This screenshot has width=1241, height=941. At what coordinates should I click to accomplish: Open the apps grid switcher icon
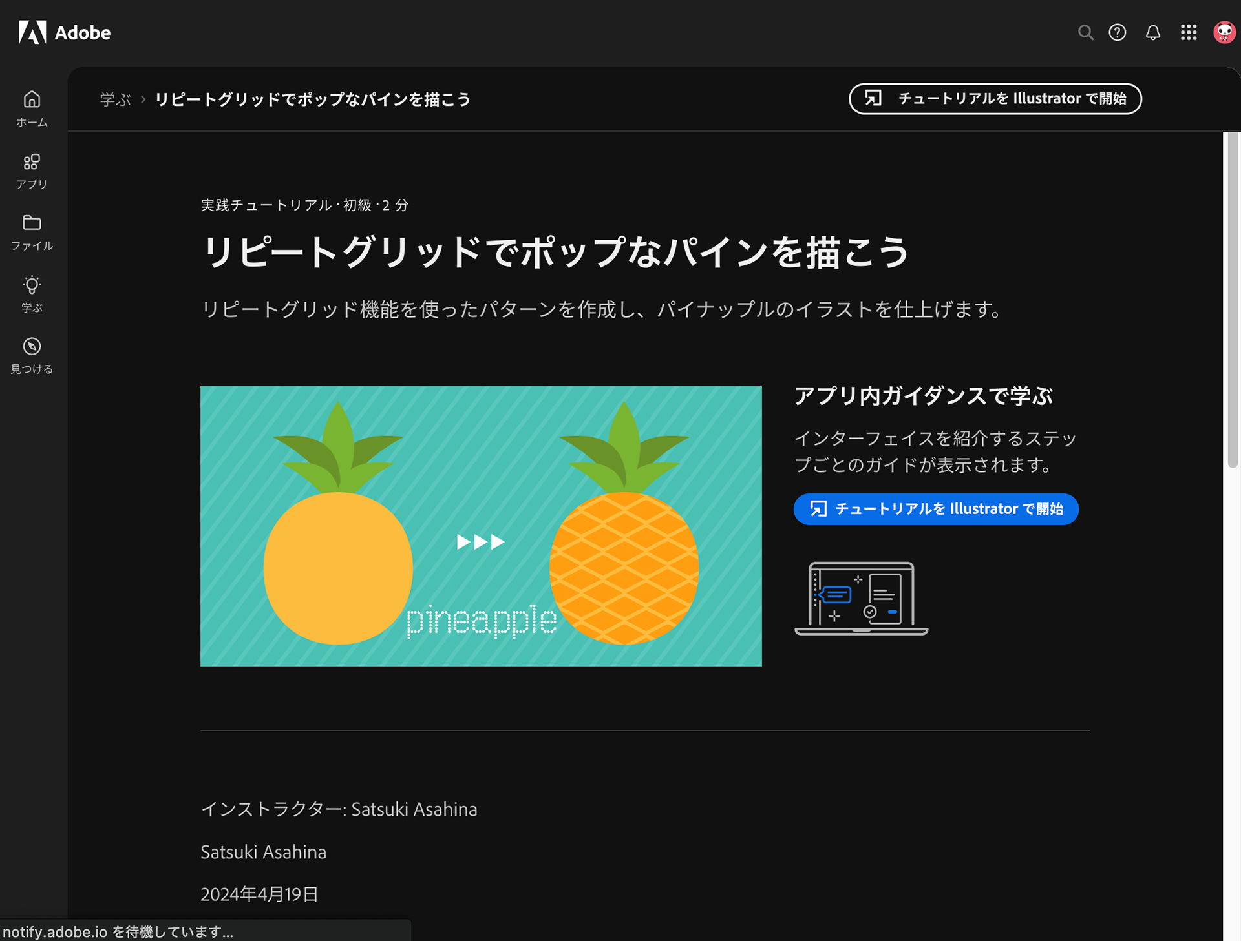pos(1189,32)
